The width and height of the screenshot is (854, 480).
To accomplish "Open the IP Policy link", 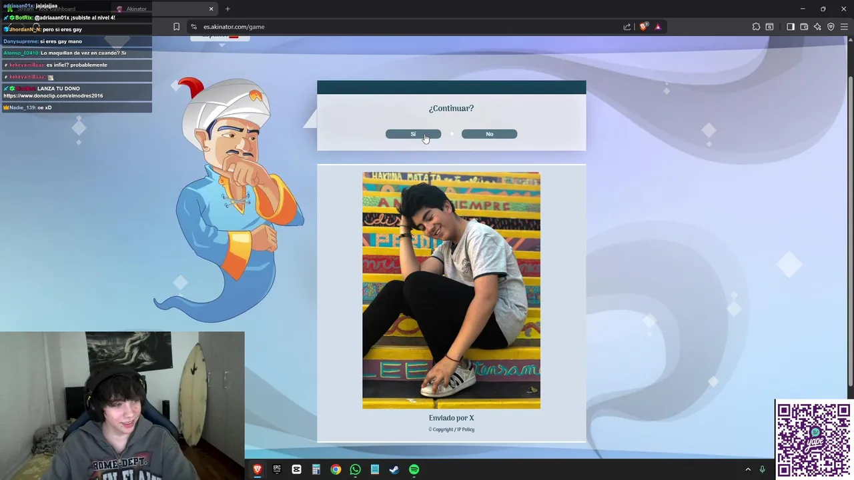I will pyautogui.click(x=466, y=429).
